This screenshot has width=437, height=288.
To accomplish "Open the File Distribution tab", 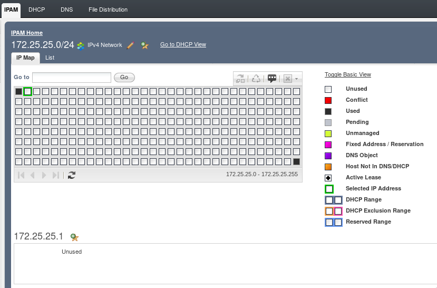I will (x=108, y=9).
